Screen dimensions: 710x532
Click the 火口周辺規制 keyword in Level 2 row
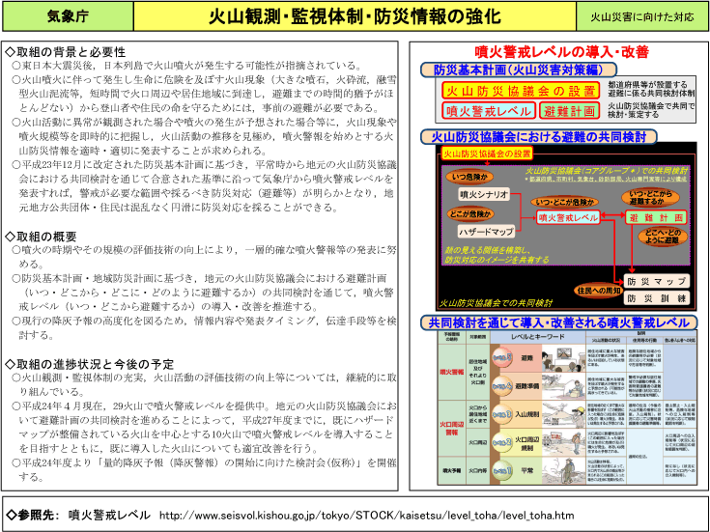pyautogui.click(x=526, y=443)
